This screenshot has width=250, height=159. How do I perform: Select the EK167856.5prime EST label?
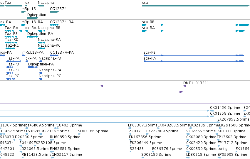click(145, 137)
